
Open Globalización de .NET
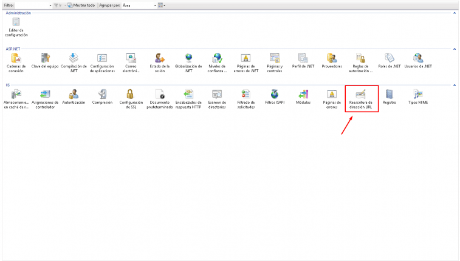188,63
